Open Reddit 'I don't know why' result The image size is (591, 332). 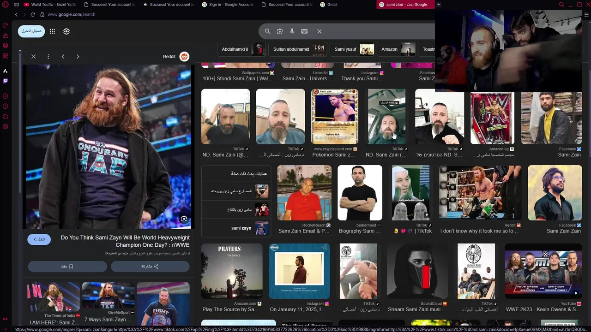tap(480, 193)
